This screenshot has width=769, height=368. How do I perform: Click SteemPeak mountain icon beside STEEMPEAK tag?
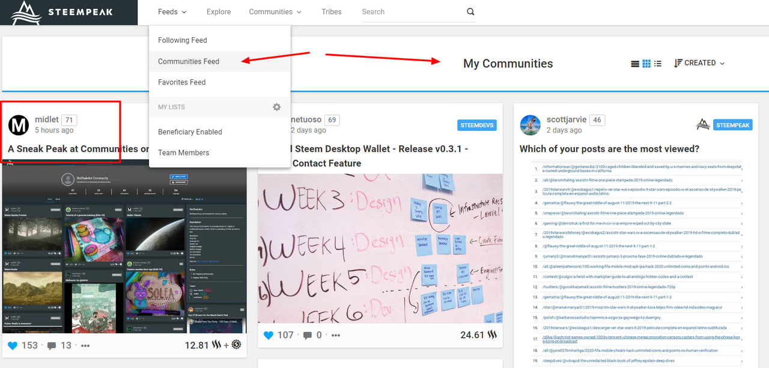(x=703, y=125)
